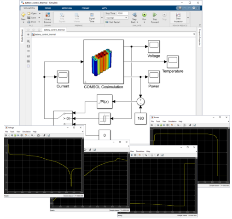Image resolution: width=232 pixels, height=219 pixels.
Task: Switch to the Format ribbon tab
Action: click(86, 8)
